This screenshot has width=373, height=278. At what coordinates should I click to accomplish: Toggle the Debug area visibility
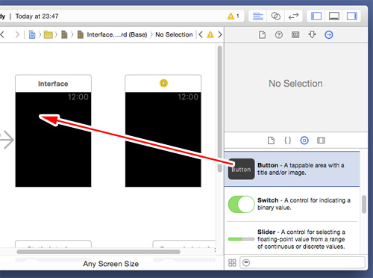coord(334,16)
